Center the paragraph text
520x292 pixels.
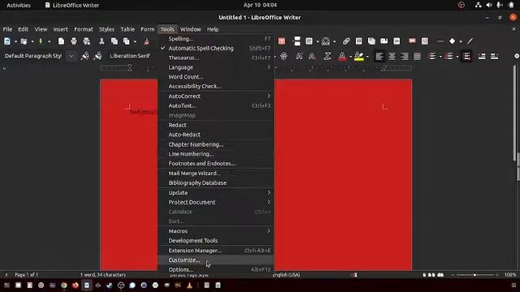coord(392,56)
